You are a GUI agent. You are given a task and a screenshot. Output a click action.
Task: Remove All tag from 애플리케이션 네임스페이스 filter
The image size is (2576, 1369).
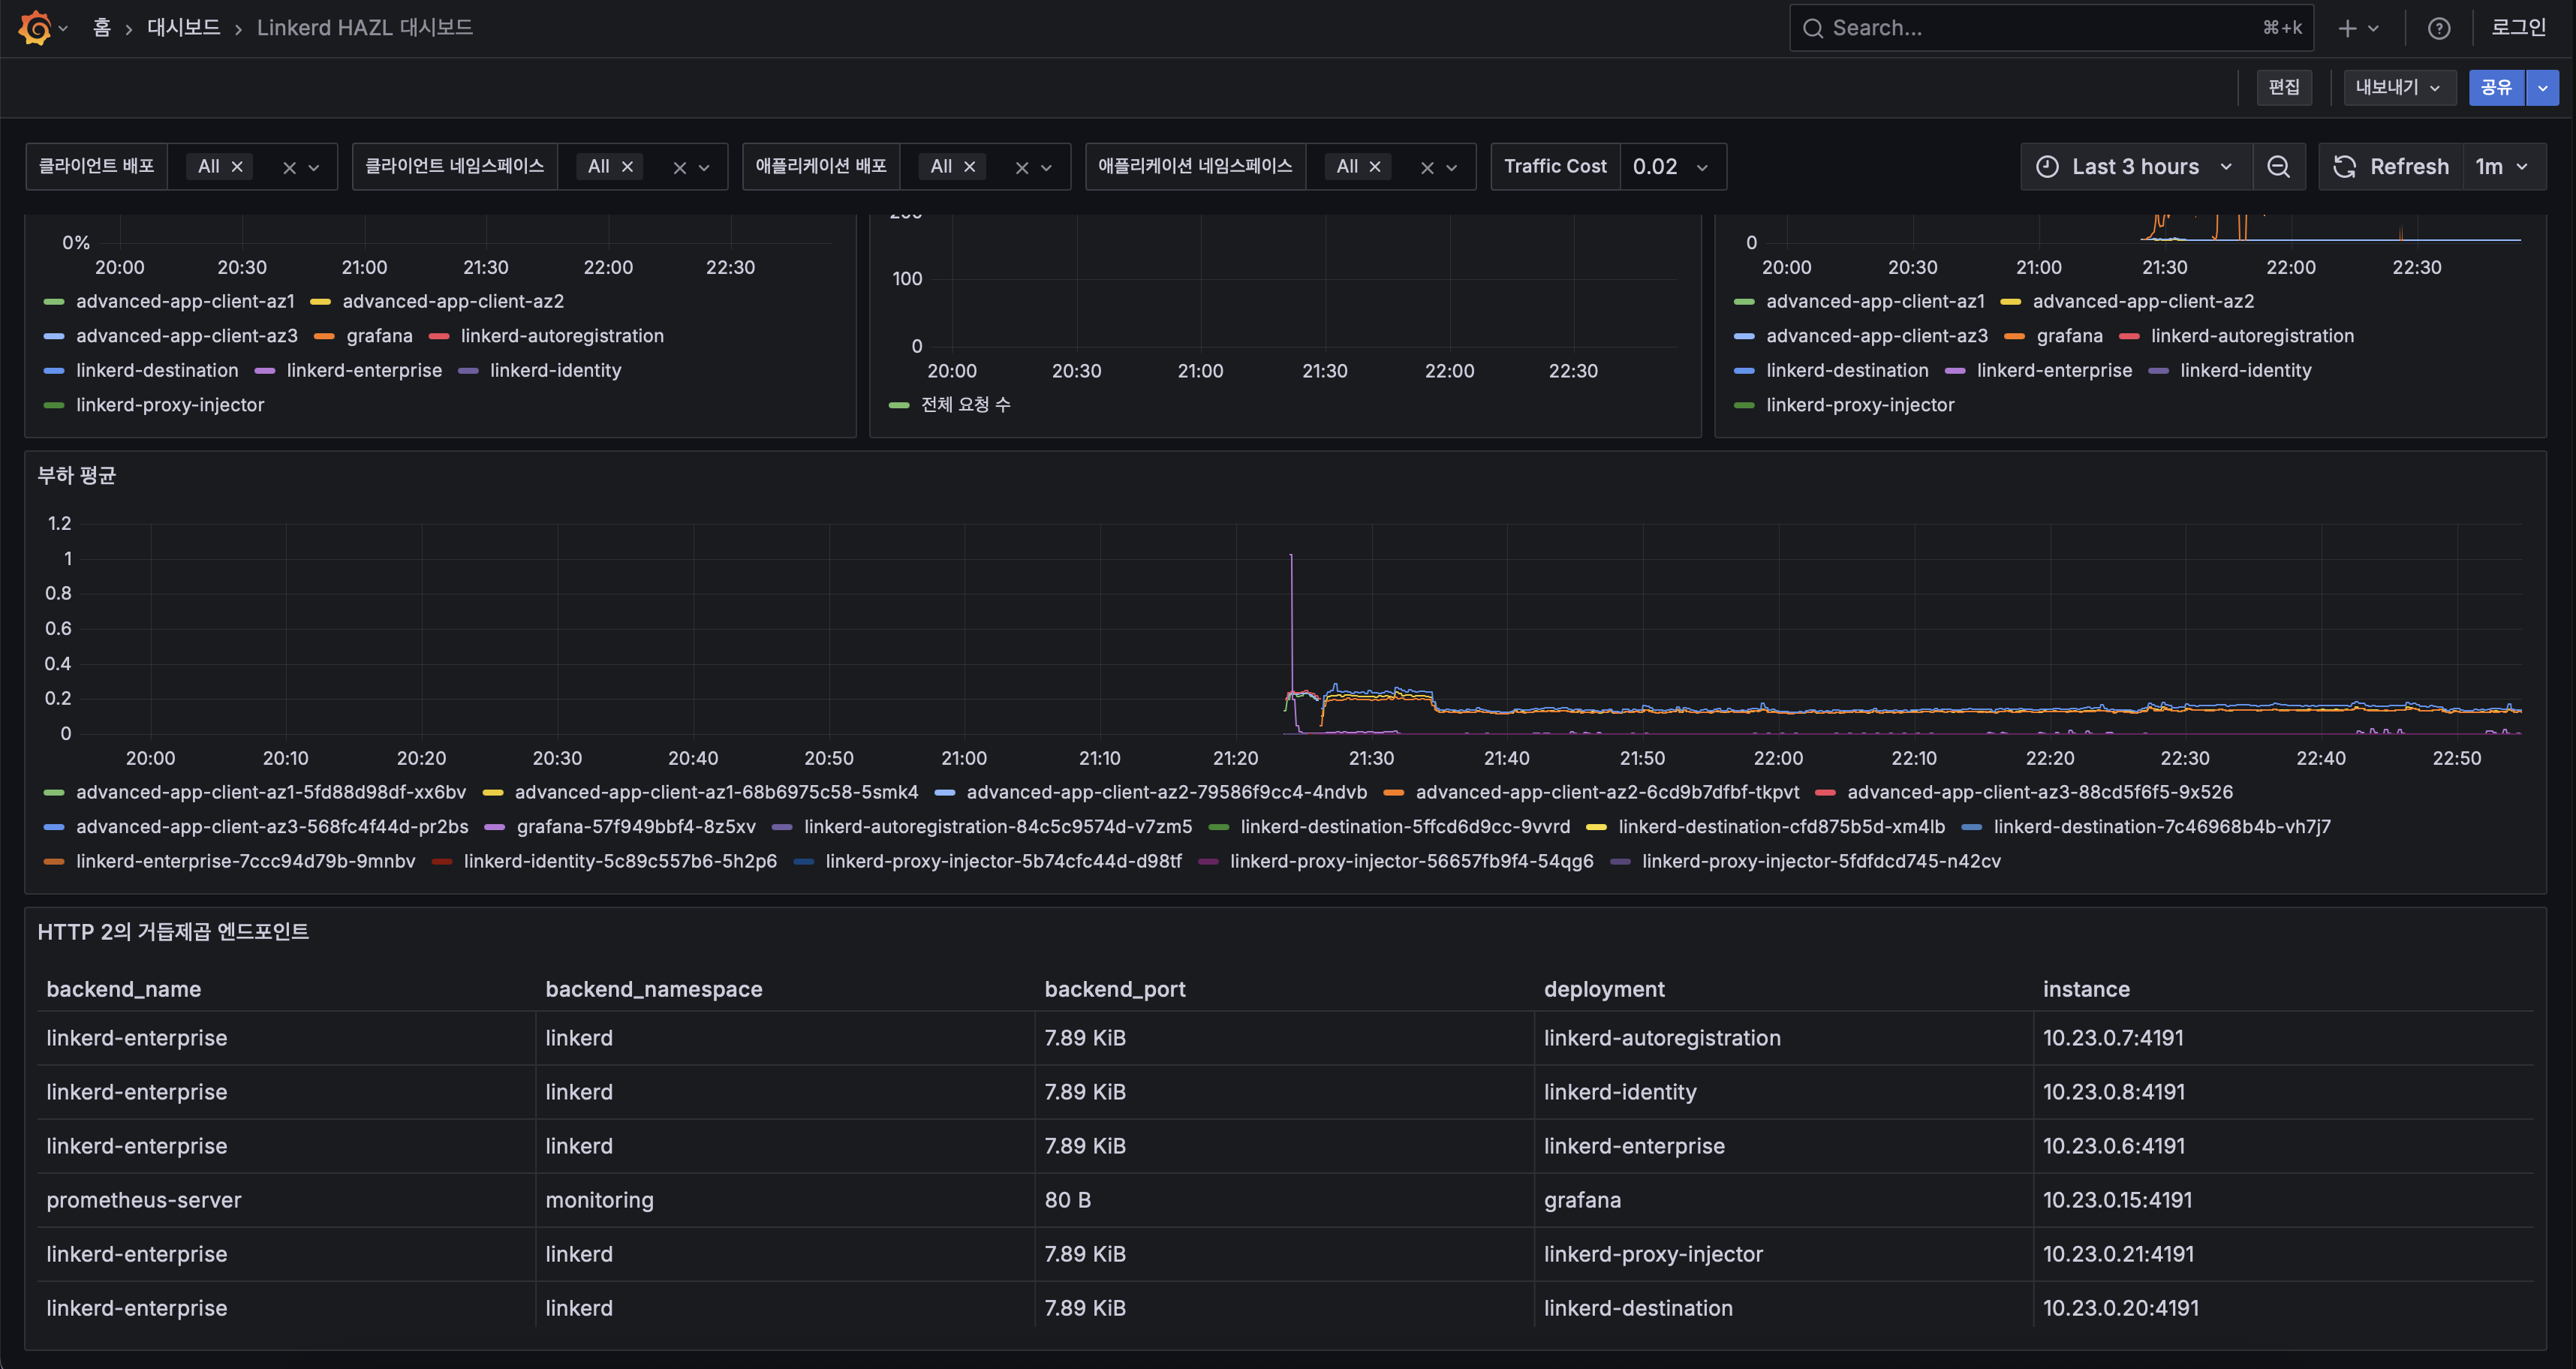tap(1375, 167)
